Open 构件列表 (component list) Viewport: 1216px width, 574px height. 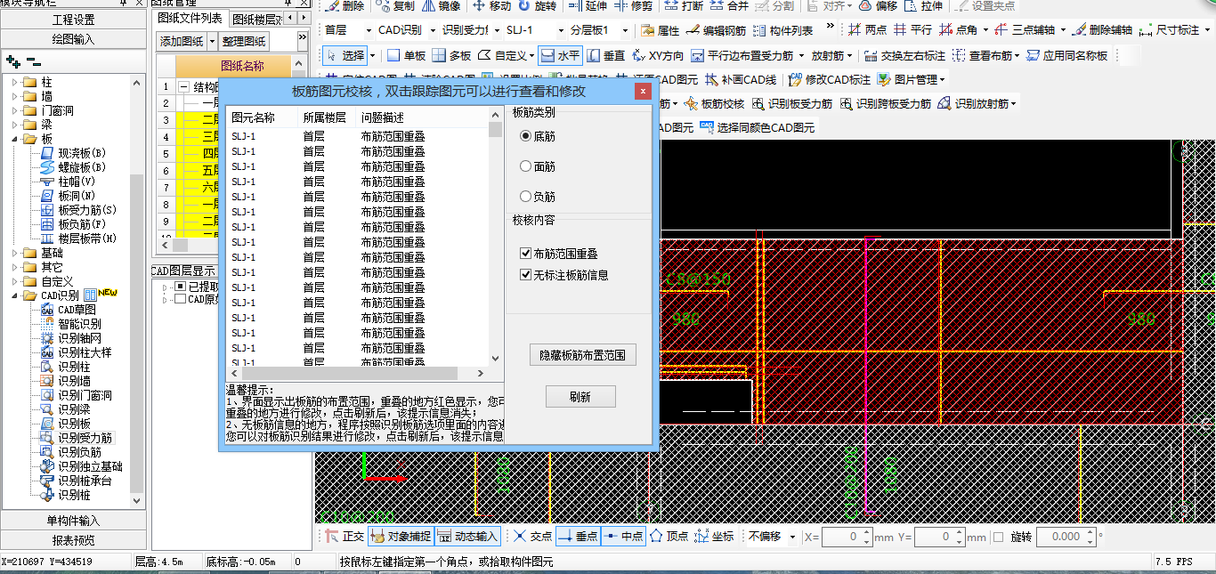click(x=784, y=30)
